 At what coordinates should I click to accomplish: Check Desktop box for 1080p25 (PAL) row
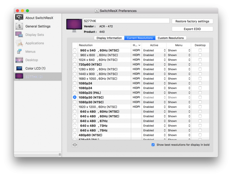point(200,93)
